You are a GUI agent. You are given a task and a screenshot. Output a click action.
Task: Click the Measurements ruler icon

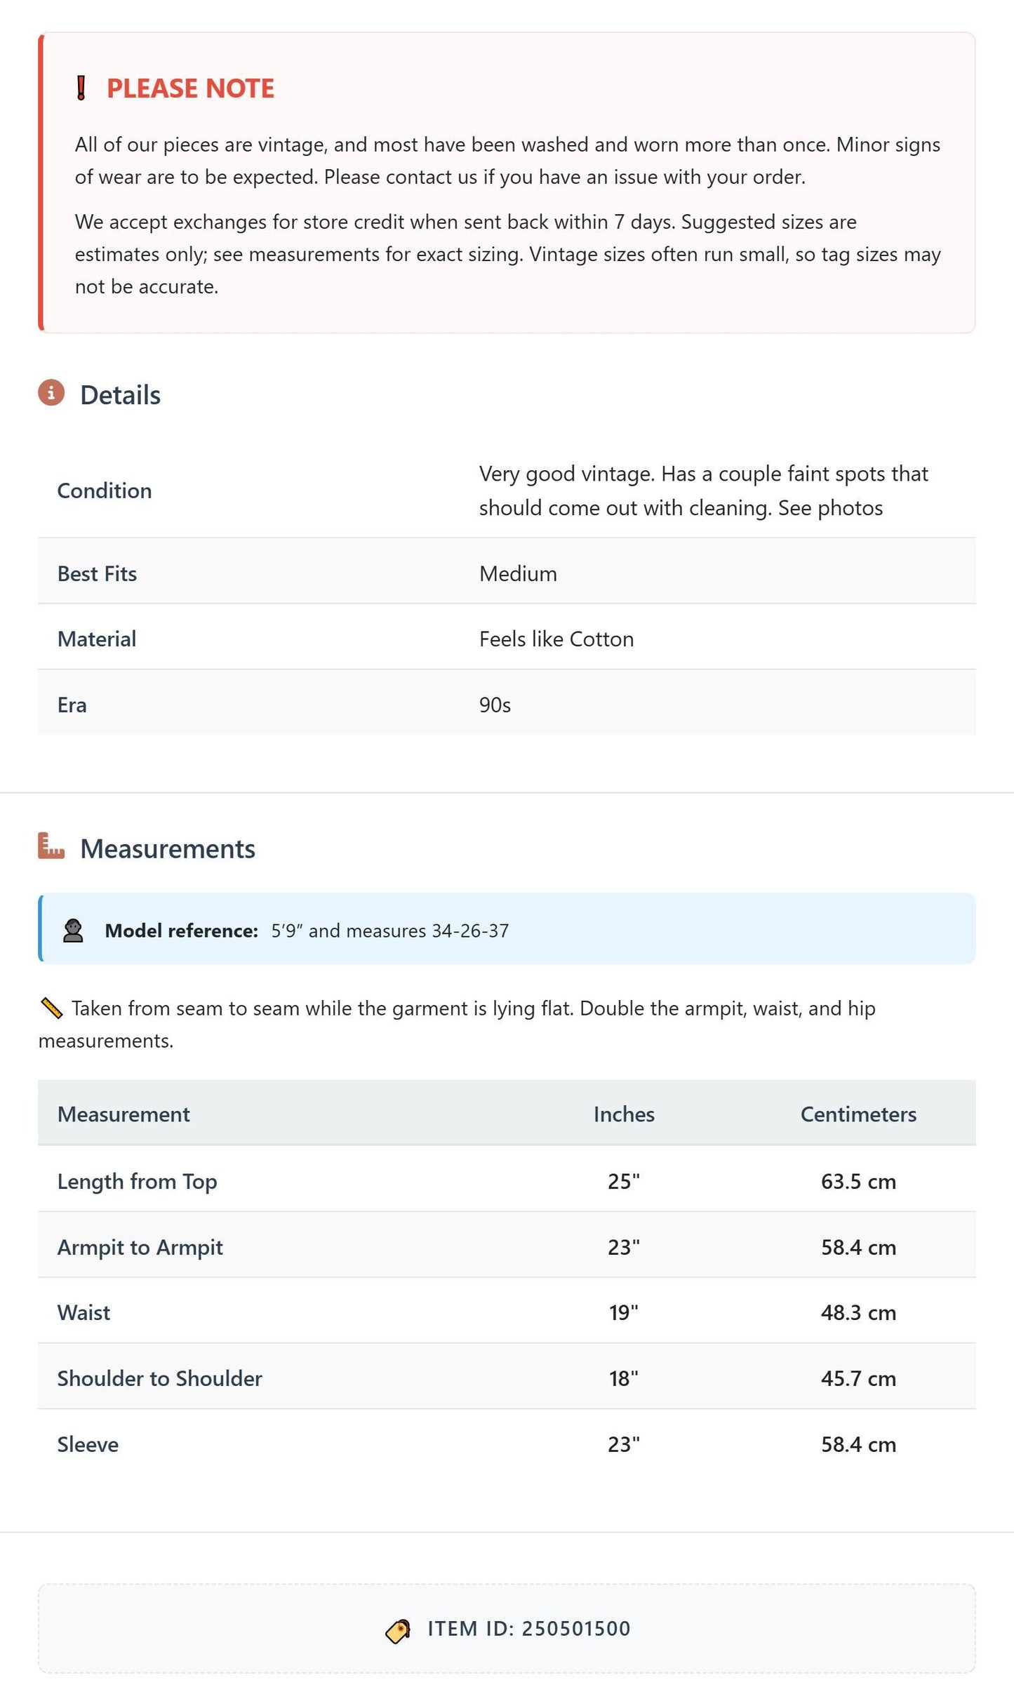point(51,846)
